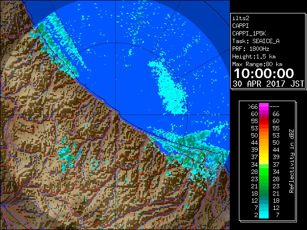Click the 'Max Range:80 km' text
Viewport: 307px width, 230px height.
(x=257, y=64)
